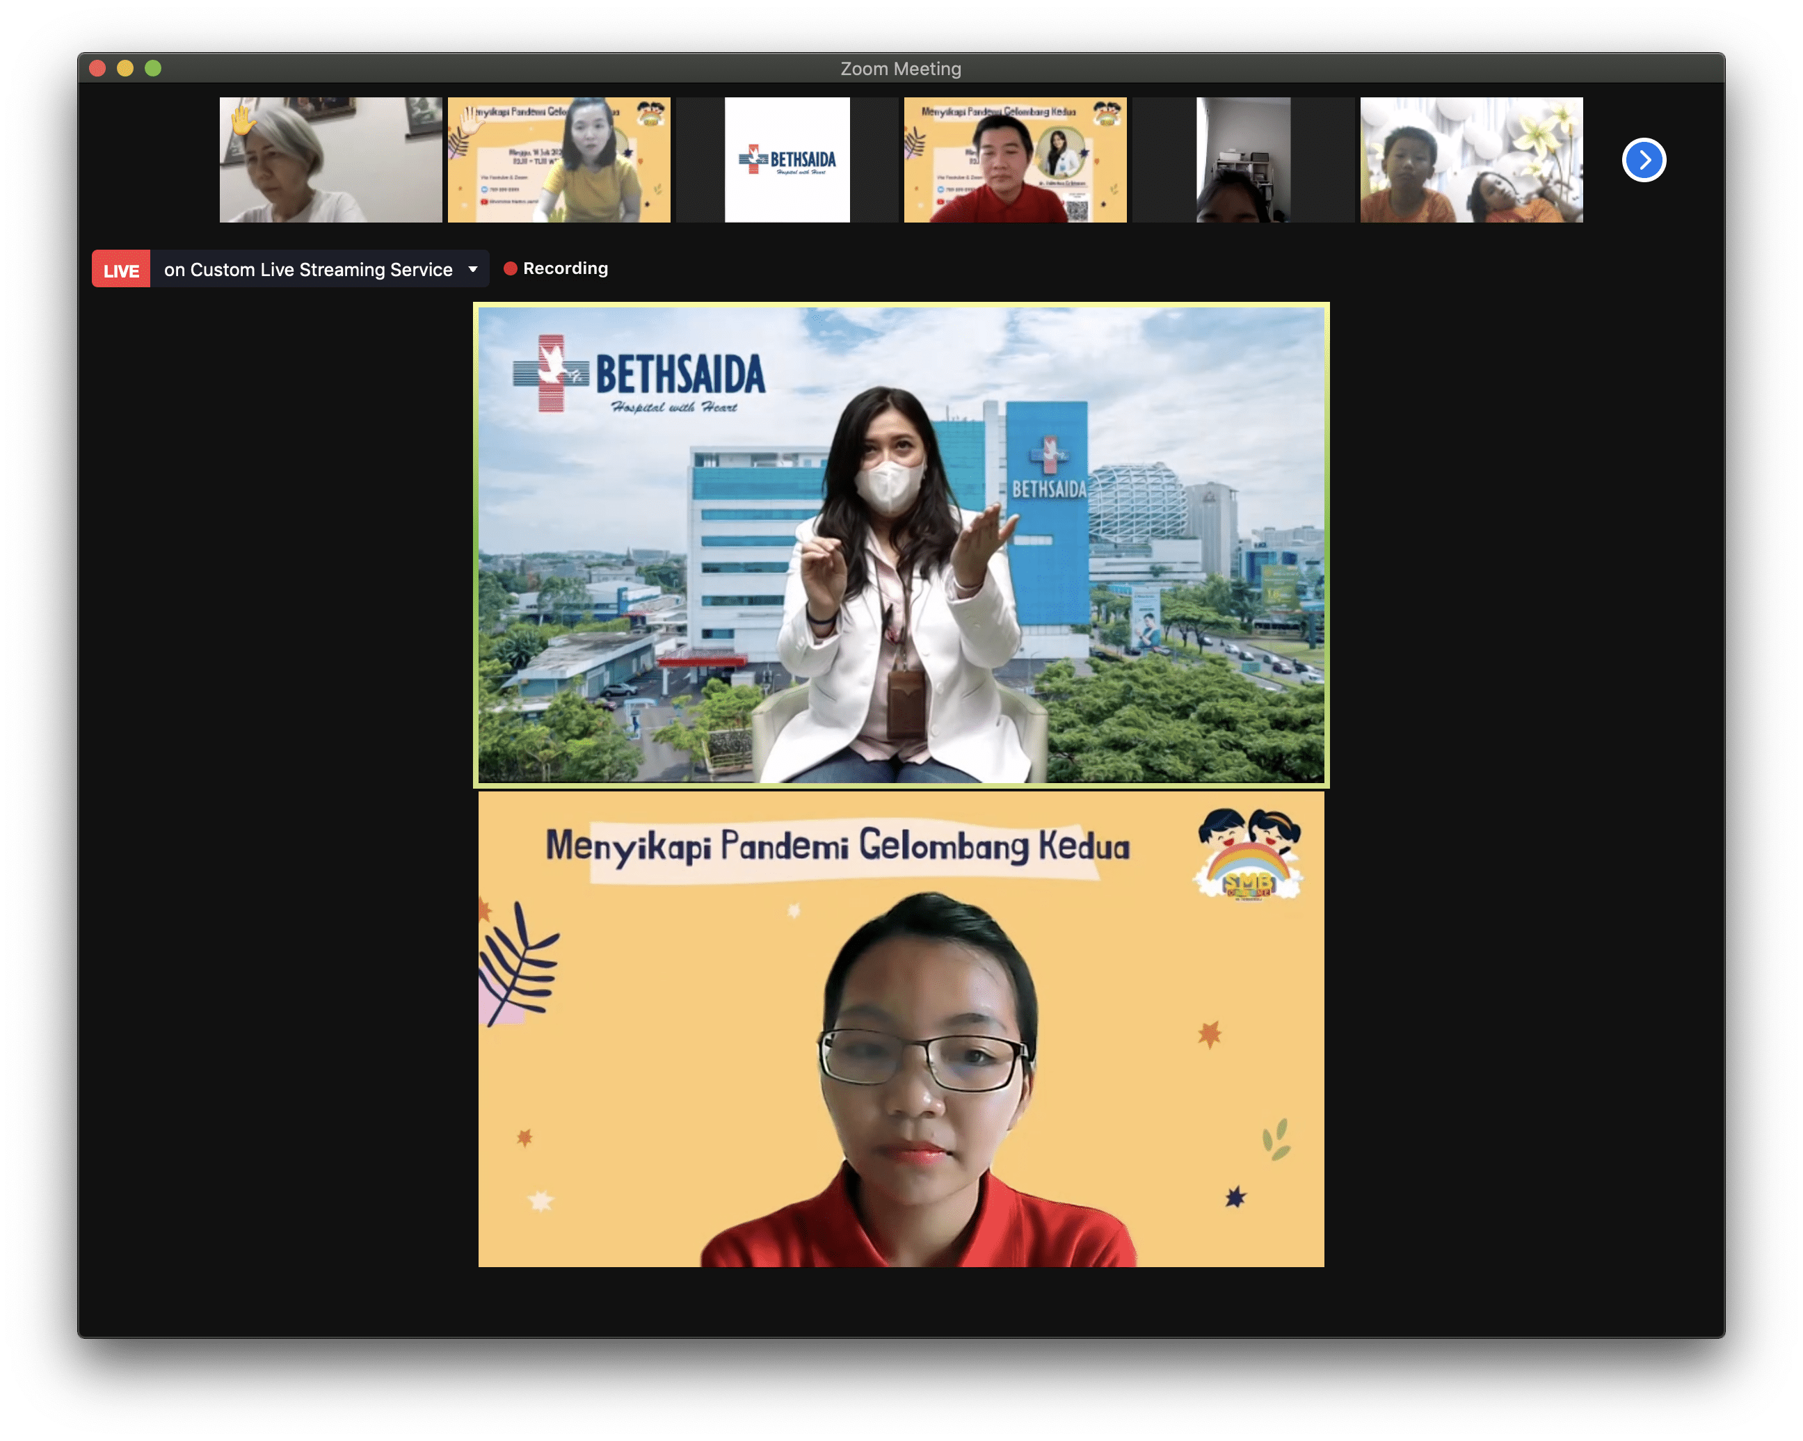Click the Recording status text
The height and width of the screenshot is (1441, 1803).
(x=566, y=268)
